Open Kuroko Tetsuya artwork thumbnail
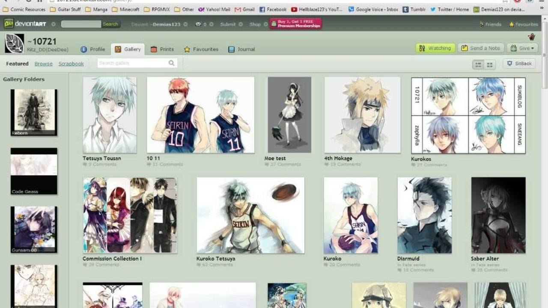548x308 pixels. click(250, 215)
